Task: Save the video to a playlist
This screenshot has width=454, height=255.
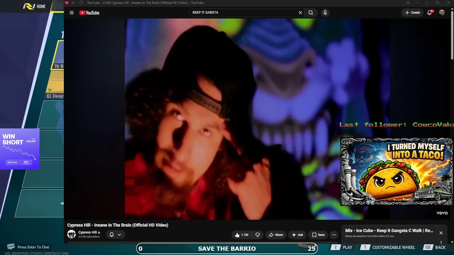Action: (318, 235)
